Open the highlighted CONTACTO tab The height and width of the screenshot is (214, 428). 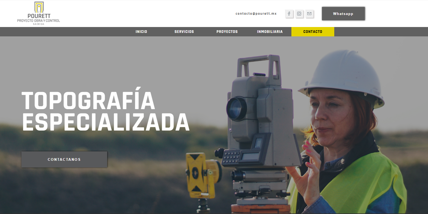point(313,32)
